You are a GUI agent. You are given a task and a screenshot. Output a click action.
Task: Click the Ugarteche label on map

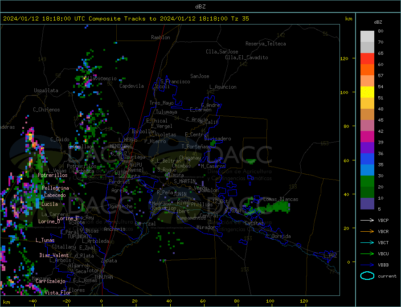[120, 206]
